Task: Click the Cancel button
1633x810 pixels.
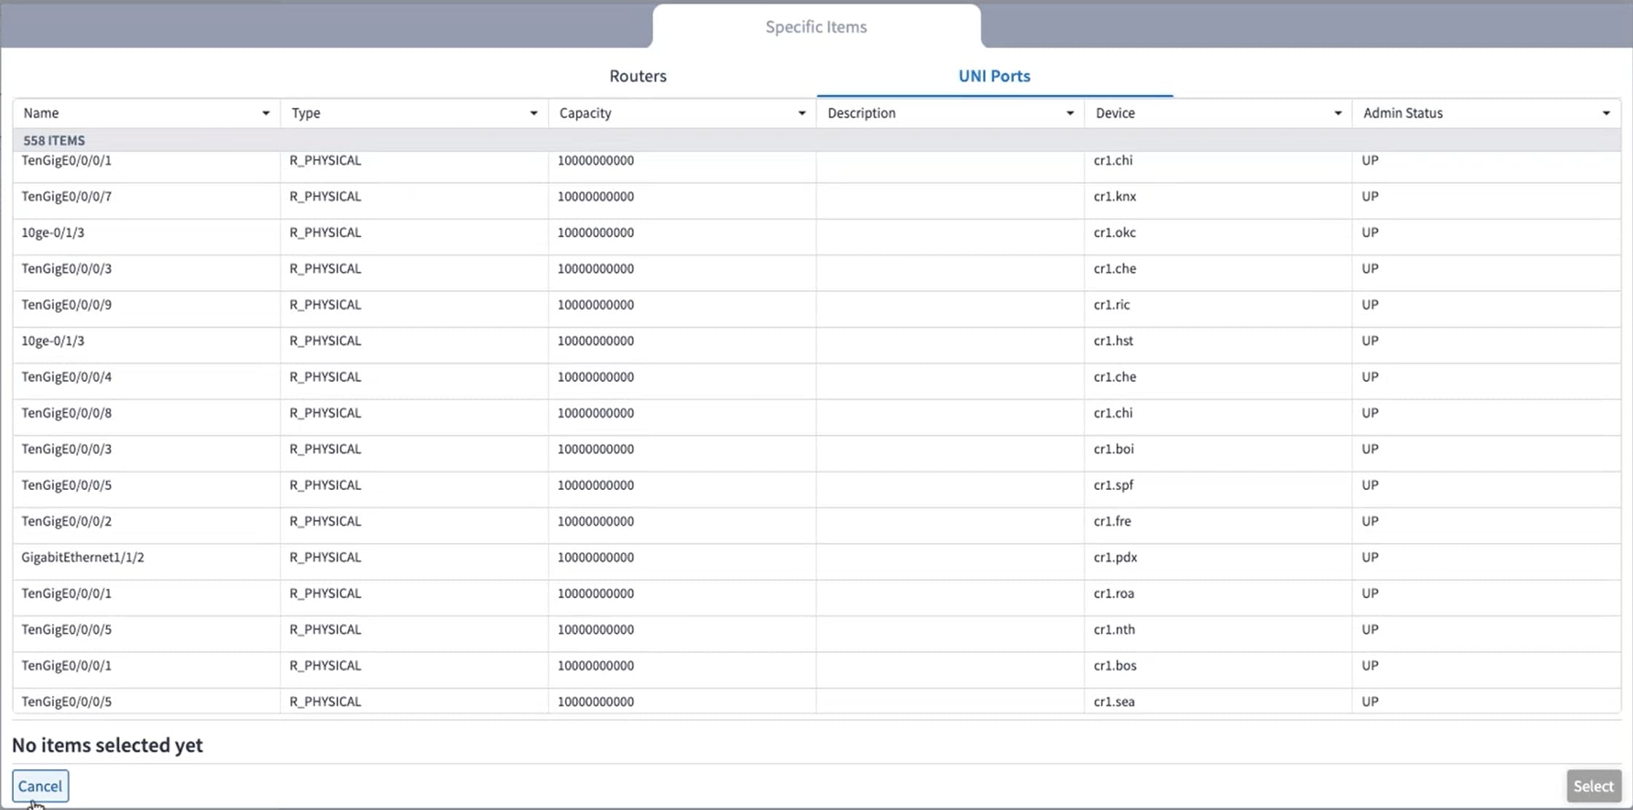Action: (40, 786)
